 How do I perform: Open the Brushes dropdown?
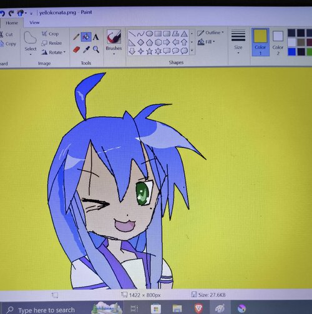coord(114,54)
